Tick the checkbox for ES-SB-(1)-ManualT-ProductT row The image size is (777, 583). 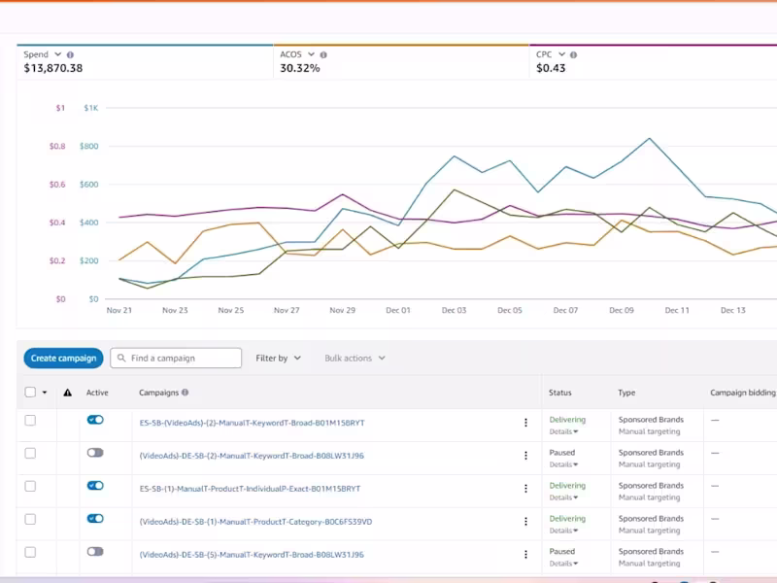pos(30,486)
